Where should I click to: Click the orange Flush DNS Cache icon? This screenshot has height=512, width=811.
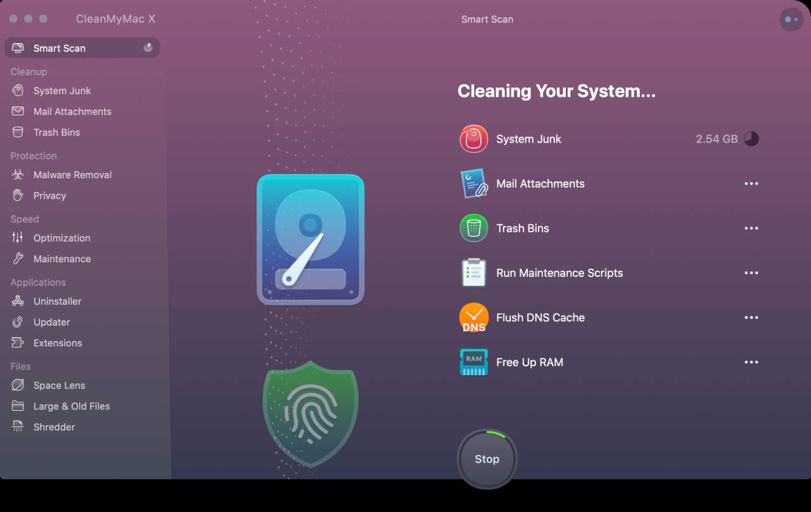pyautogui.click(x=474, y=317)
